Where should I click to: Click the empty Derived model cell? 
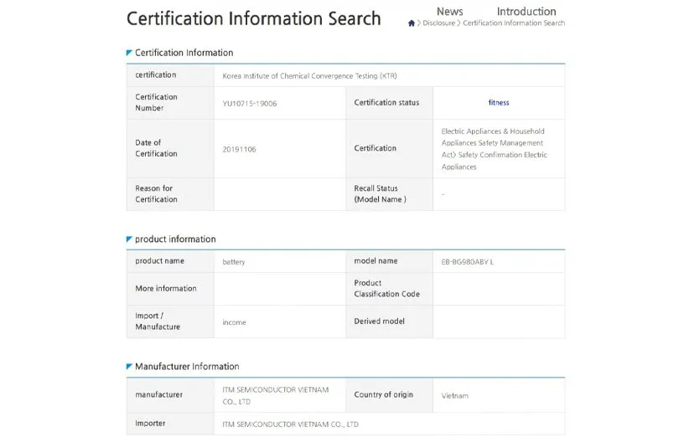[x=499, y=321]
